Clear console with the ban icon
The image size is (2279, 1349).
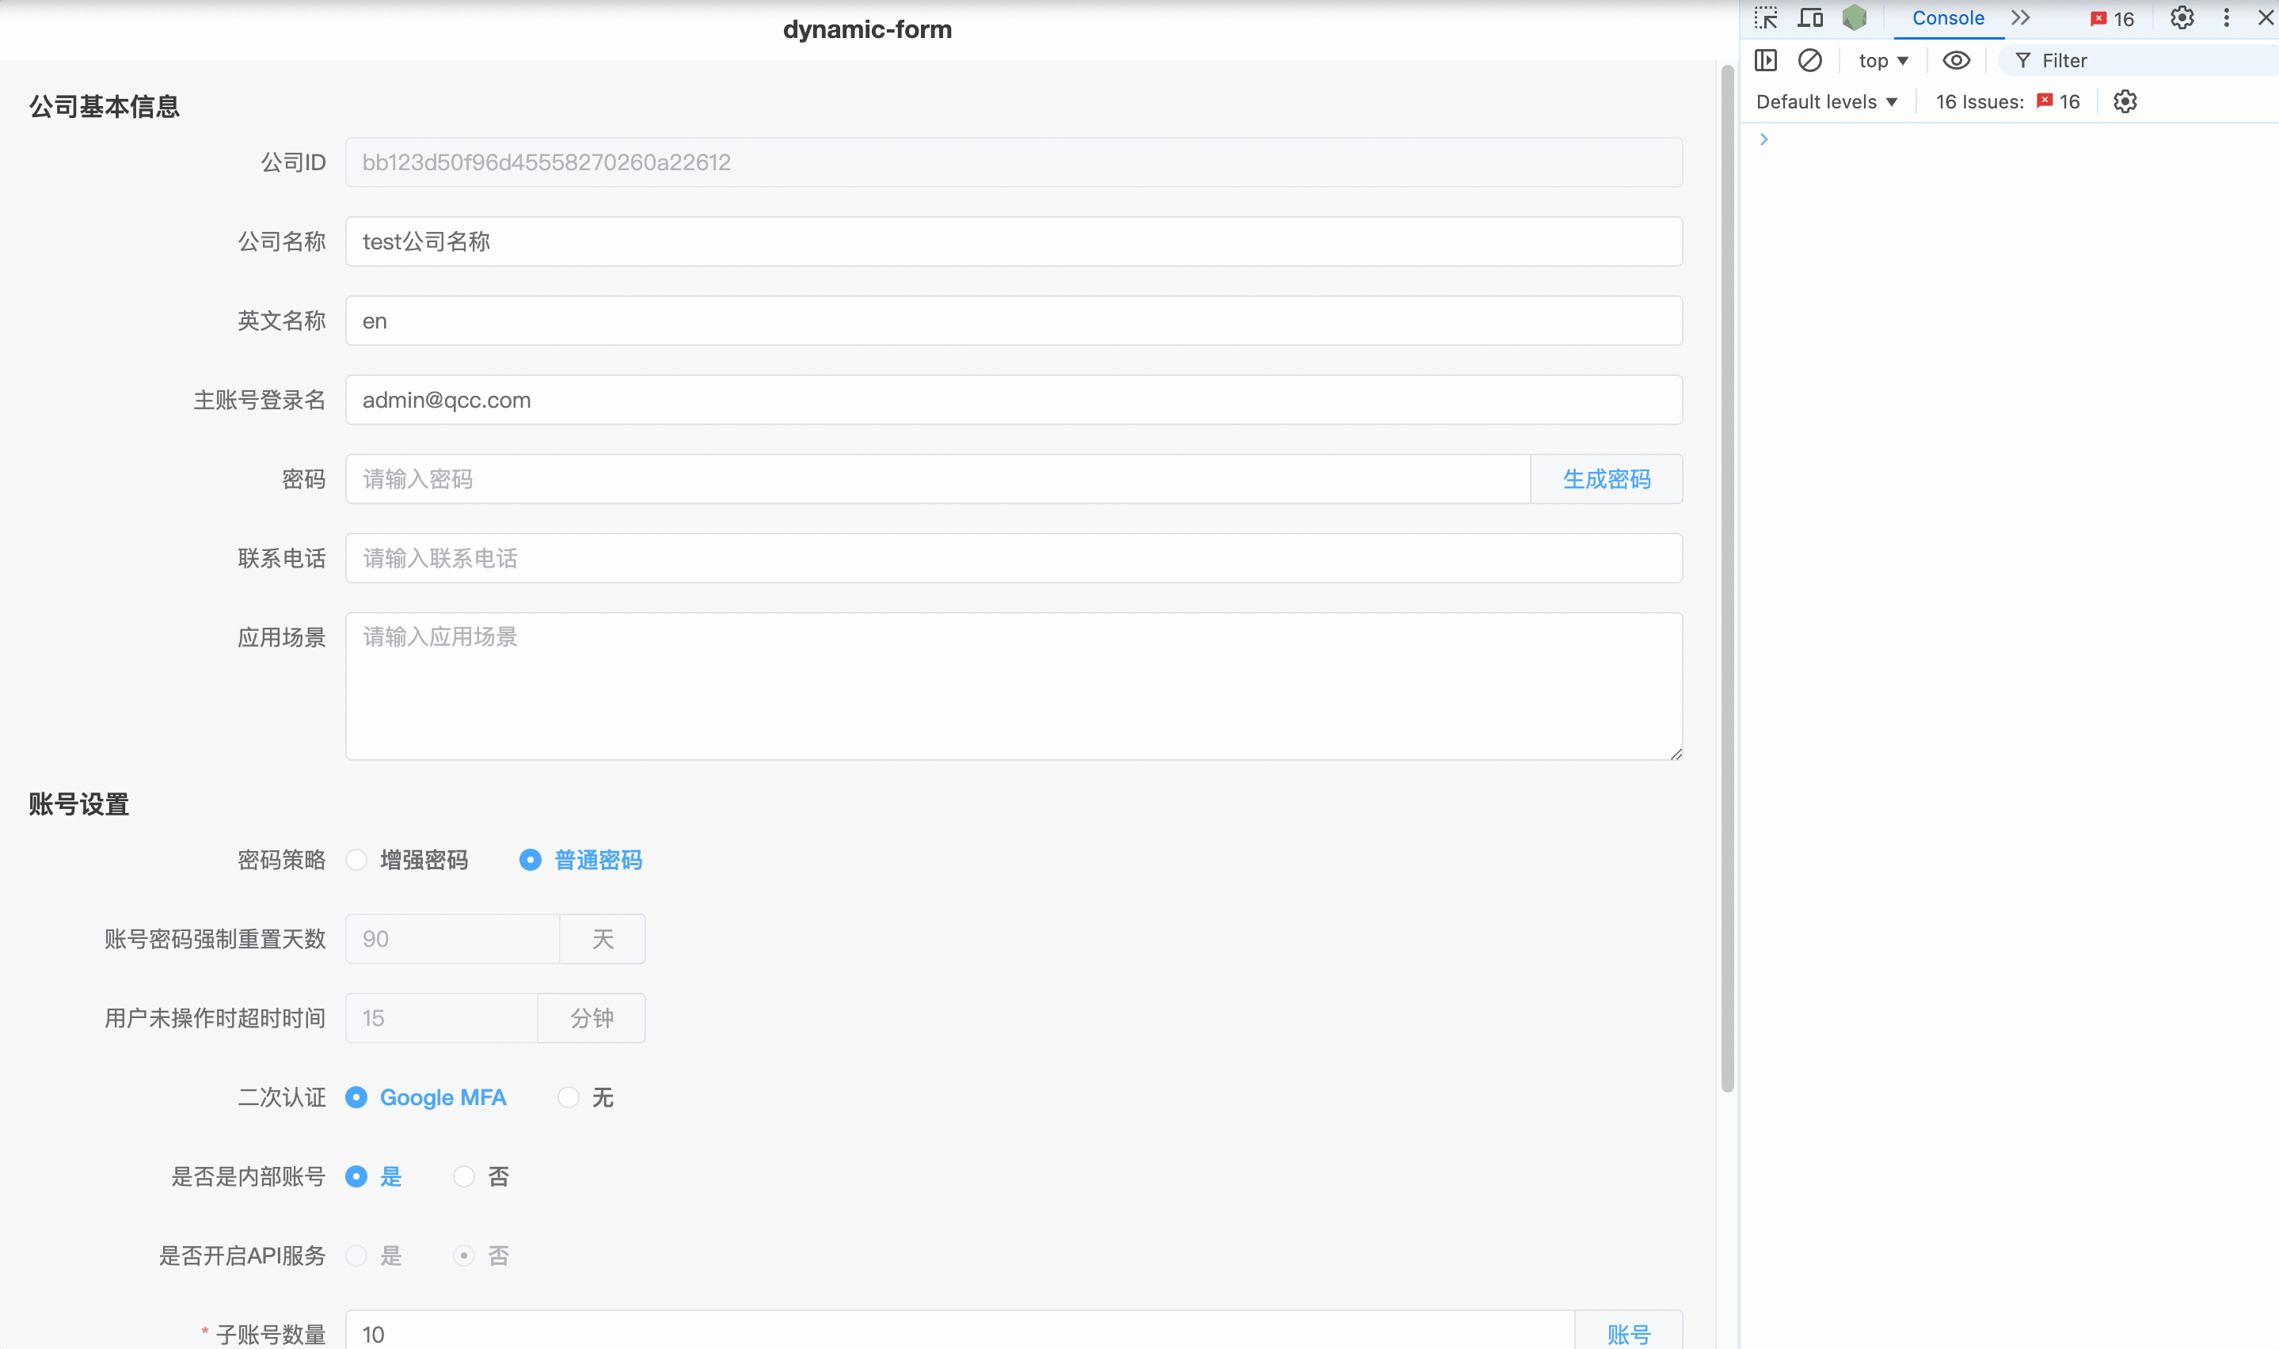point(1810,61)
